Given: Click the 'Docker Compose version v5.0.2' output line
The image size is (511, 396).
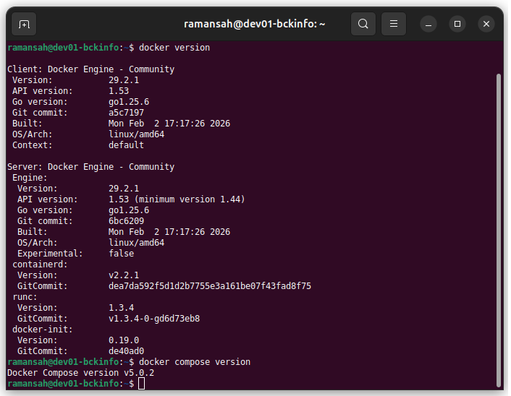Looking at the screenshot, I should tap(80, 373).
